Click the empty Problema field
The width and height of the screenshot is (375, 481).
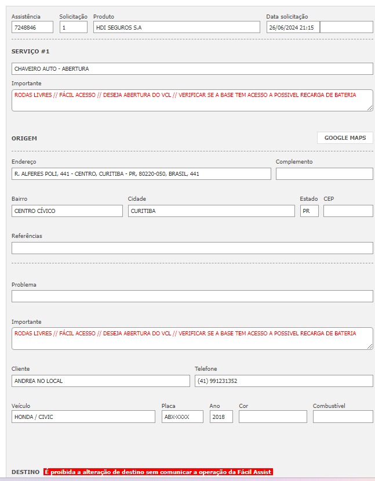click(x=192, y=296)
